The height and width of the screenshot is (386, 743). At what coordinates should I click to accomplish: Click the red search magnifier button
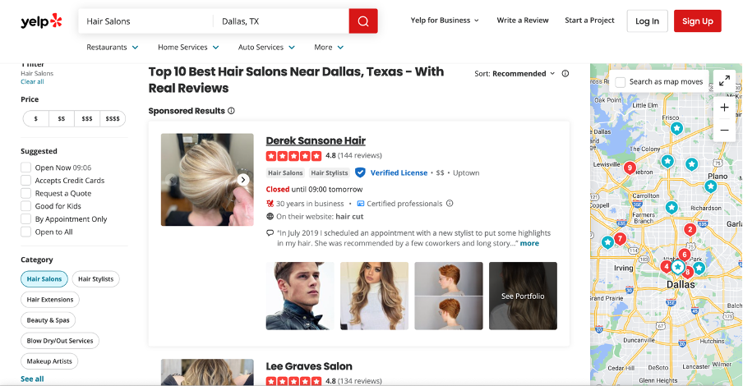tap(363, 21)
